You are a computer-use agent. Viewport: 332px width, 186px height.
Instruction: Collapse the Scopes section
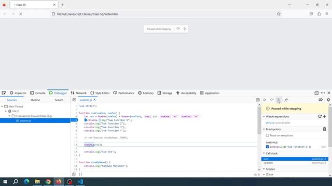click(264, 169)
